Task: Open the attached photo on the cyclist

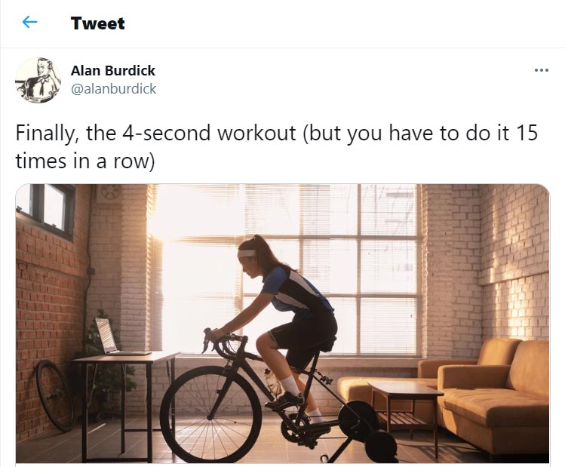Action: [x=282, y=323]
